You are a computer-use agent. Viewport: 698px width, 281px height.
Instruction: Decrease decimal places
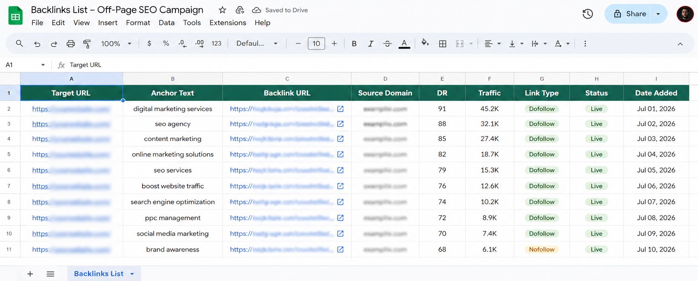(x=182, y=44)
